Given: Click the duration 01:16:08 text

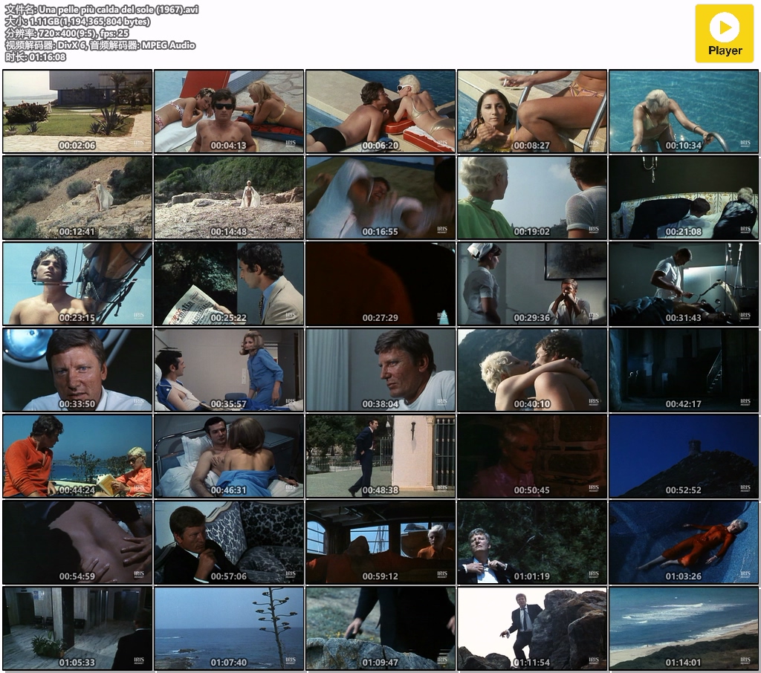Looking at the screenshot, I should tap(35, 57).
